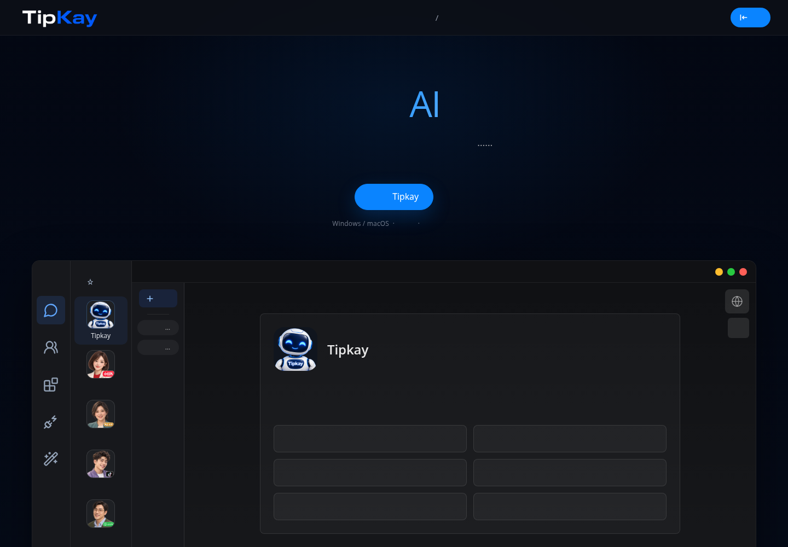Click the blue arrow button in the header
Image resolution: width=788 pixels, height=547 pixels.
(750, 18)
